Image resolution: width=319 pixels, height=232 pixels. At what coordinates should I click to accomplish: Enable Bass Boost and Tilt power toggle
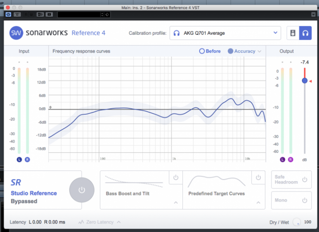176,177
